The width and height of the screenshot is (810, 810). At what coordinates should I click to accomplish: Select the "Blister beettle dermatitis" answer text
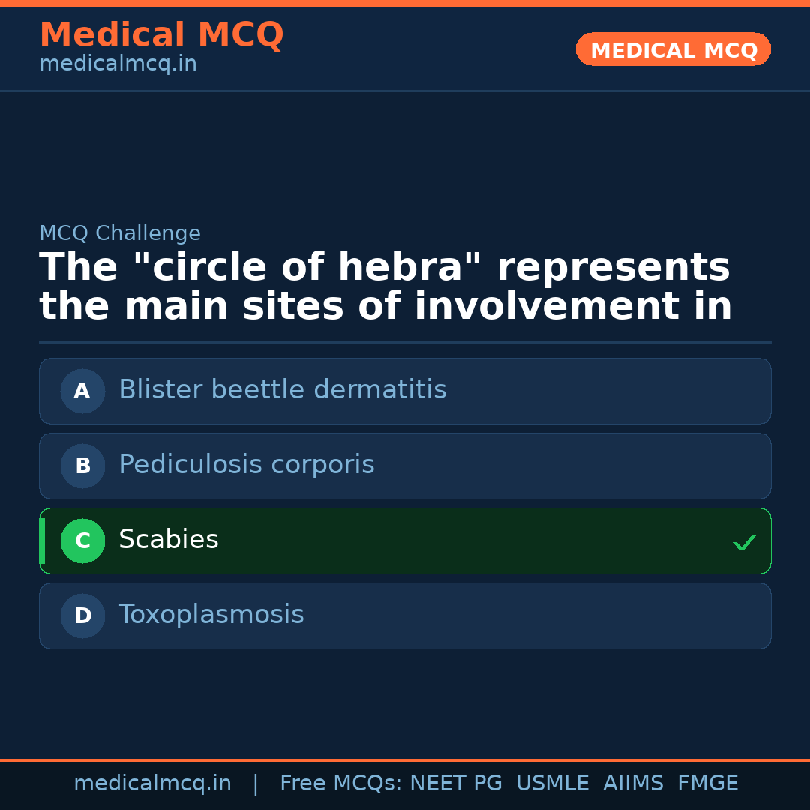coord(282,390)
